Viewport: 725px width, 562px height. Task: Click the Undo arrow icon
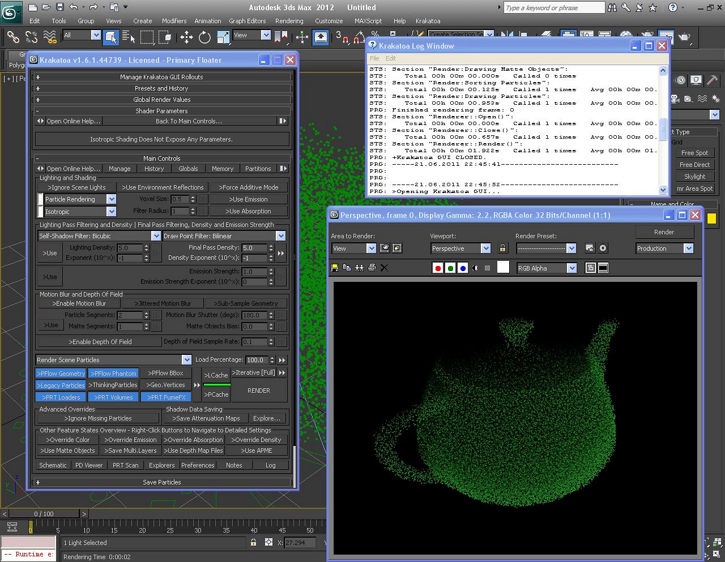pyautogui.click(x=74, y=7)
